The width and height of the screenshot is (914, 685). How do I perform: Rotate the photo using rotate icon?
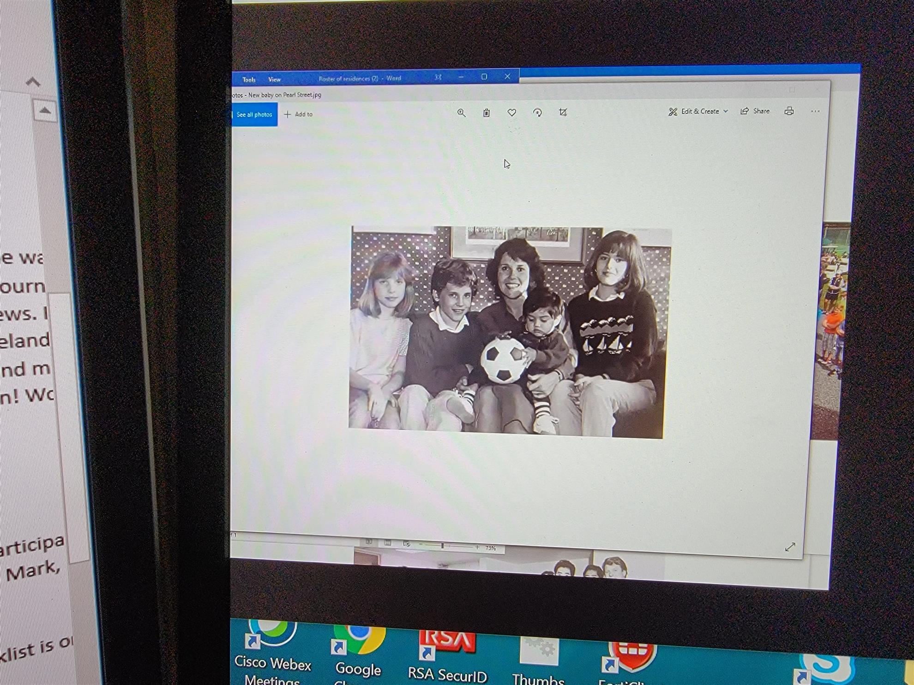[x=537, y=113]
